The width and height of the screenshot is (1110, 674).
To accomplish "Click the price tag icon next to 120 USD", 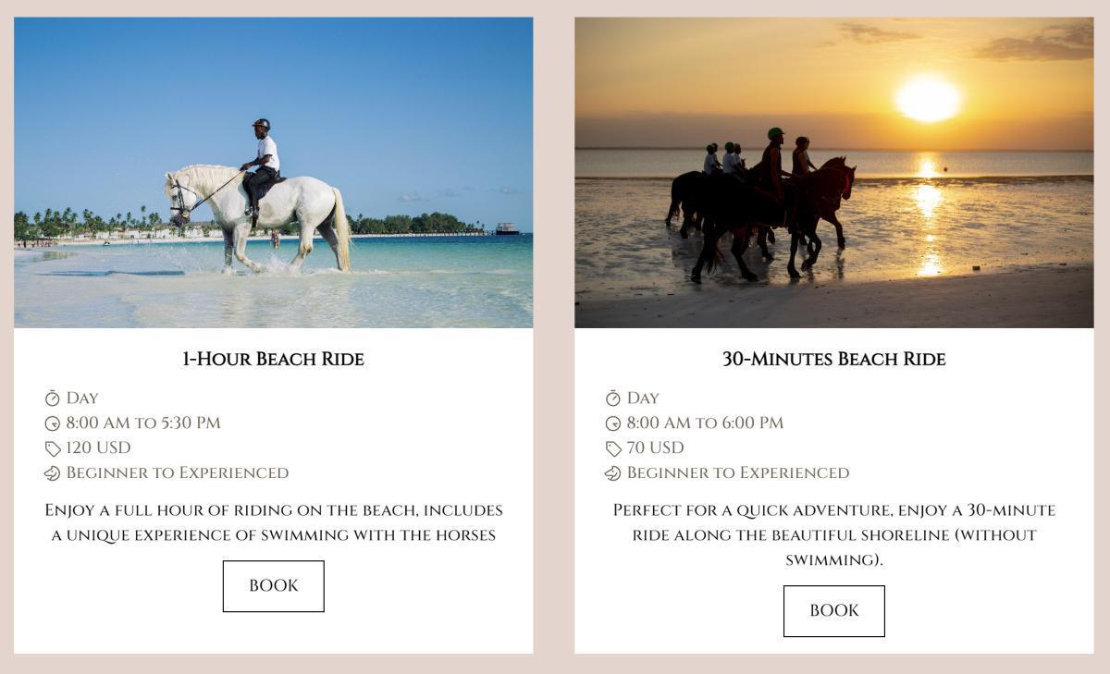I will (52, 448).
